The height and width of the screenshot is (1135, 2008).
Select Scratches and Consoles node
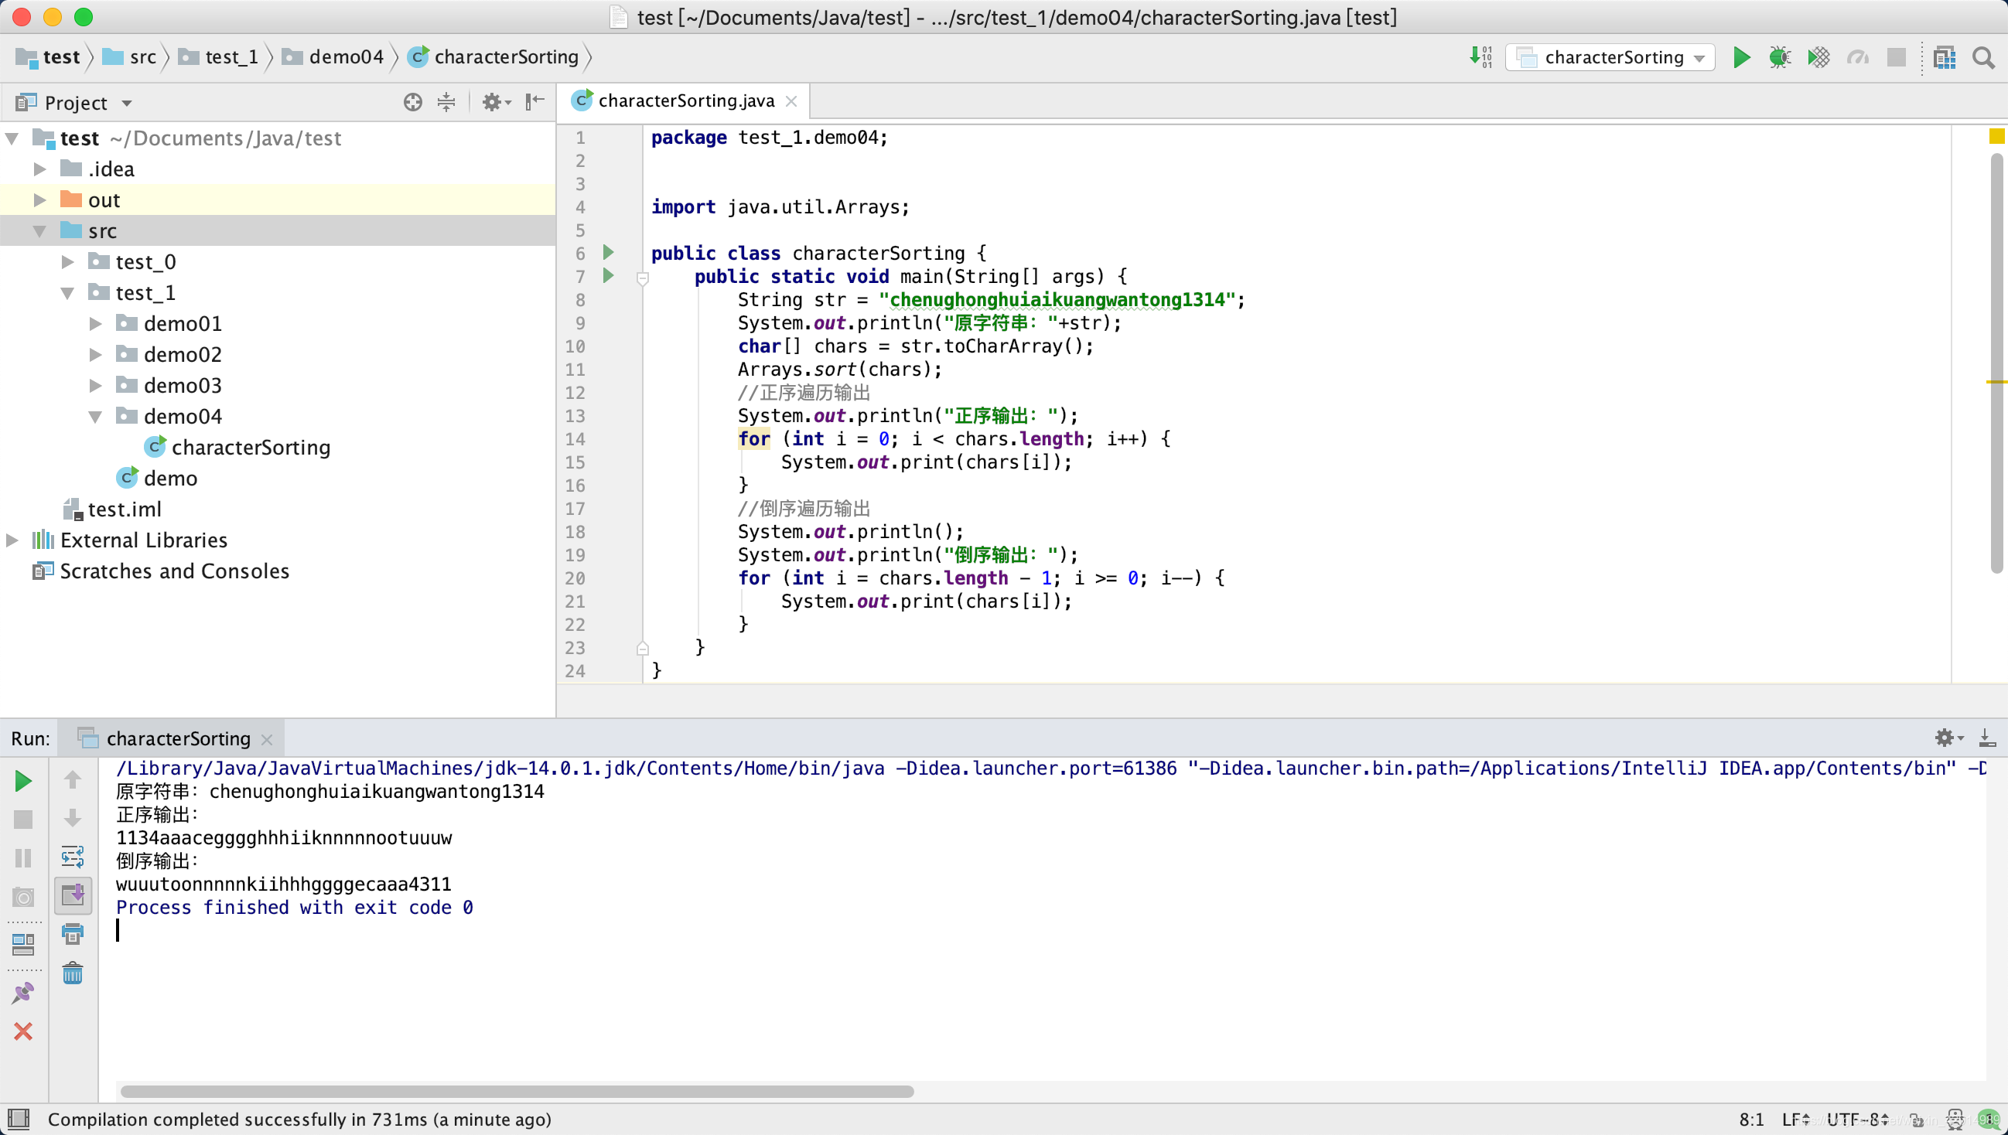tap(162, 571)
